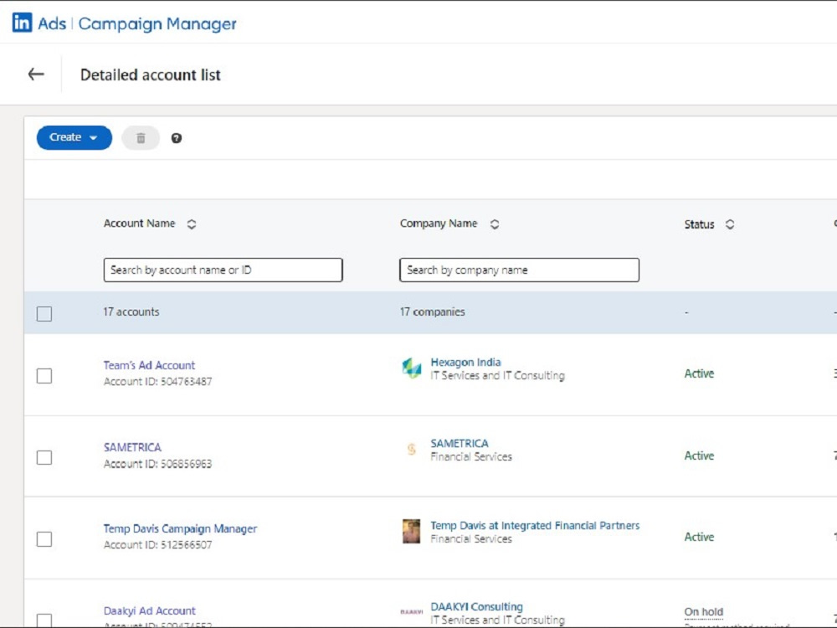Open Daakyi Ad Account link

(150, 610)
